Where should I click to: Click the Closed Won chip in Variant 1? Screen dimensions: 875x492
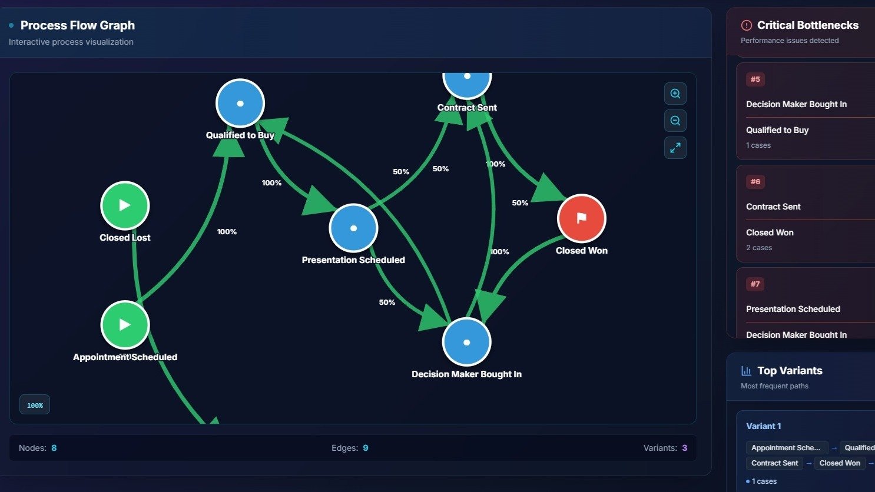point(840,463)
